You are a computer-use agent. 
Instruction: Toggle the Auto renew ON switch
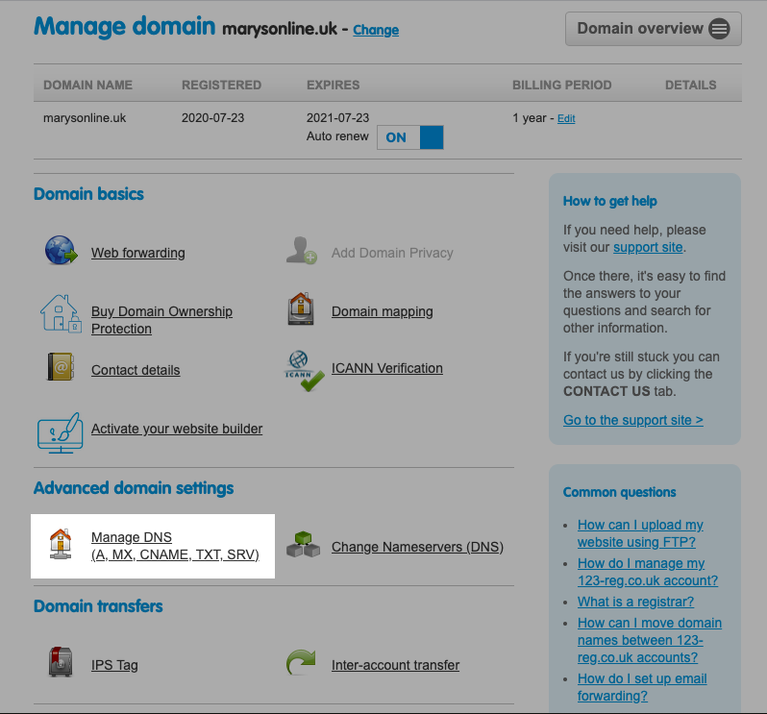pyautogui.click(x=409, y=137)
